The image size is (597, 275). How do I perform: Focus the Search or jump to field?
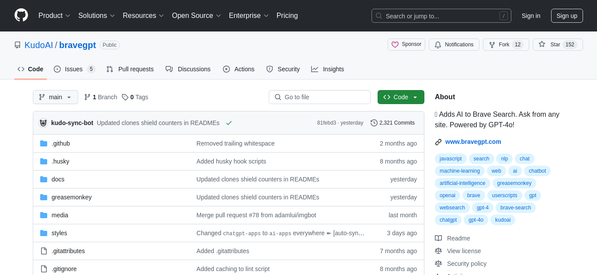point(441,16)
